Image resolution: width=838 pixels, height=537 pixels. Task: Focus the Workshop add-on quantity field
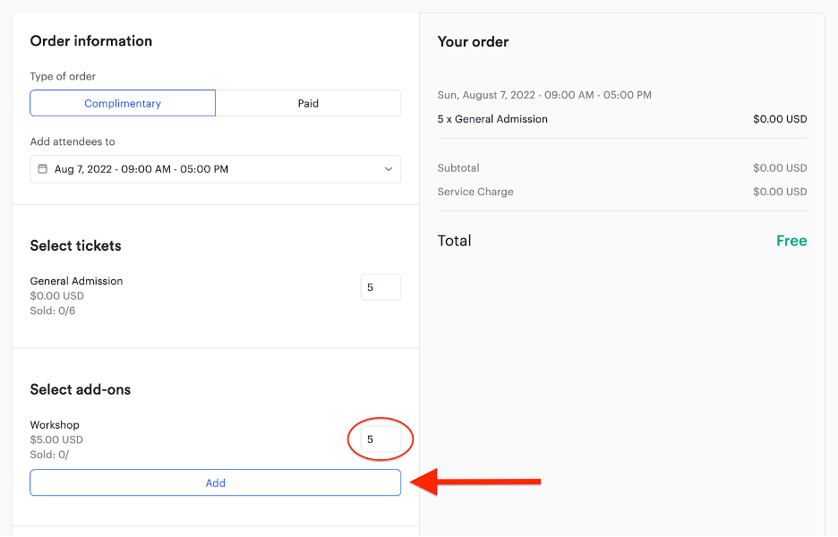(x=381, y=439)
